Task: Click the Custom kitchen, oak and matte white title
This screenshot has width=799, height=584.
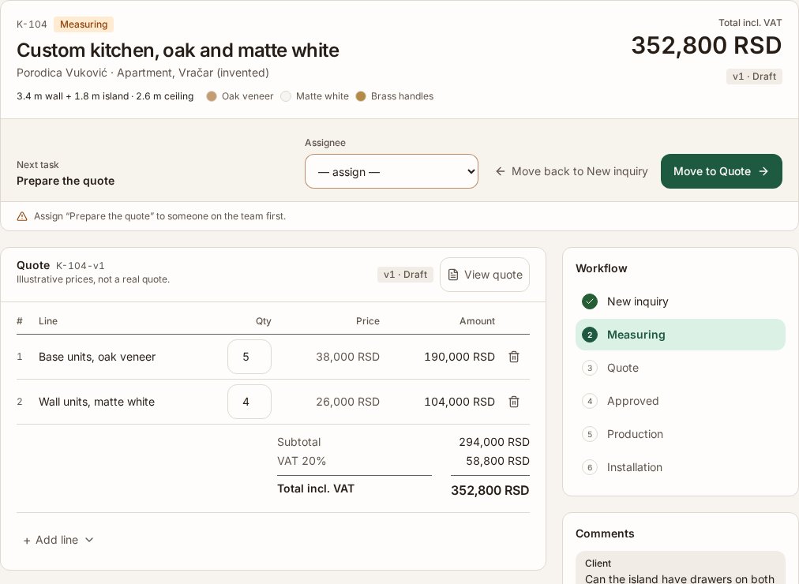Action: (178, 51)
